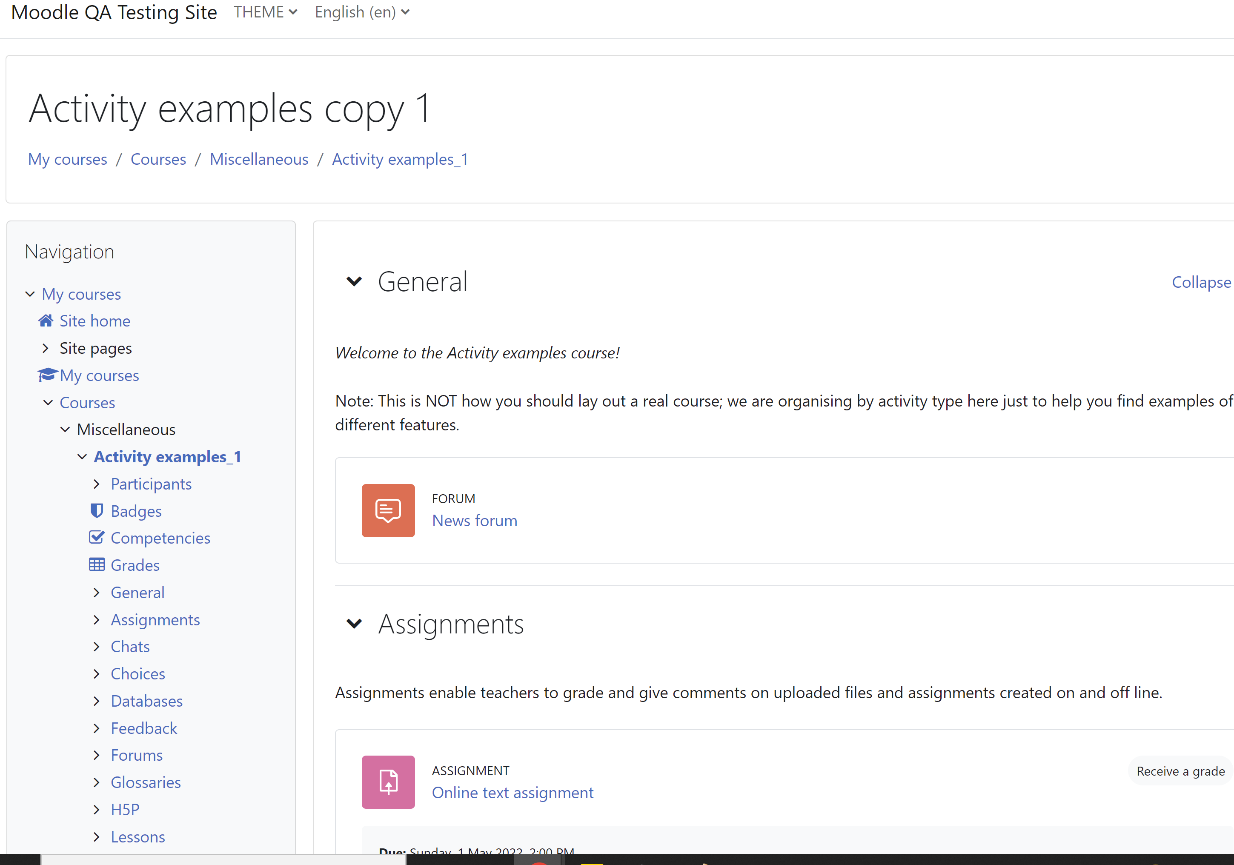Open Glossaries in navigation tree

146,782
